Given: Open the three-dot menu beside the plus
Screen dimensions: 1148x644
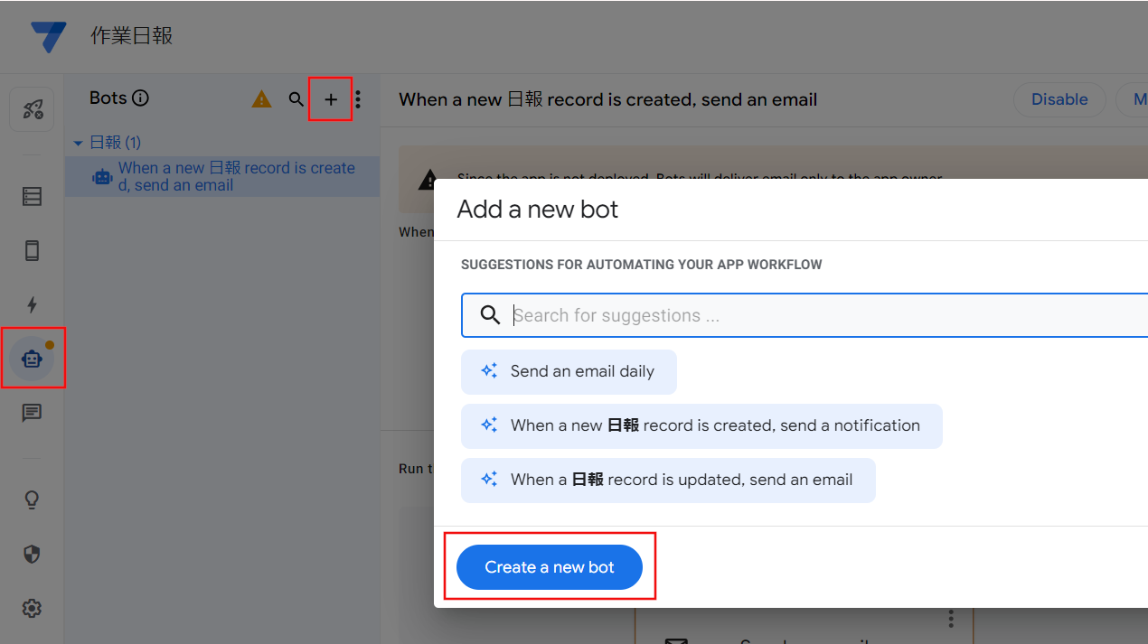Looking at the screenshot, I should point(358,99).
